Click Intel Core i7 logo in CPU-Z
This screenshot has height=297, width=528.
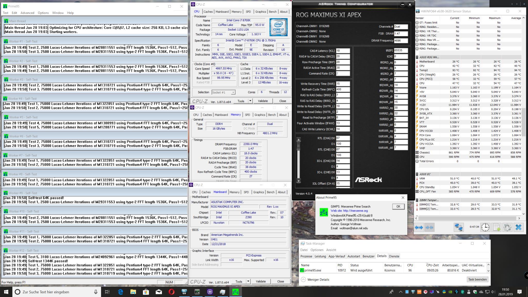click(x=278, y=27)
